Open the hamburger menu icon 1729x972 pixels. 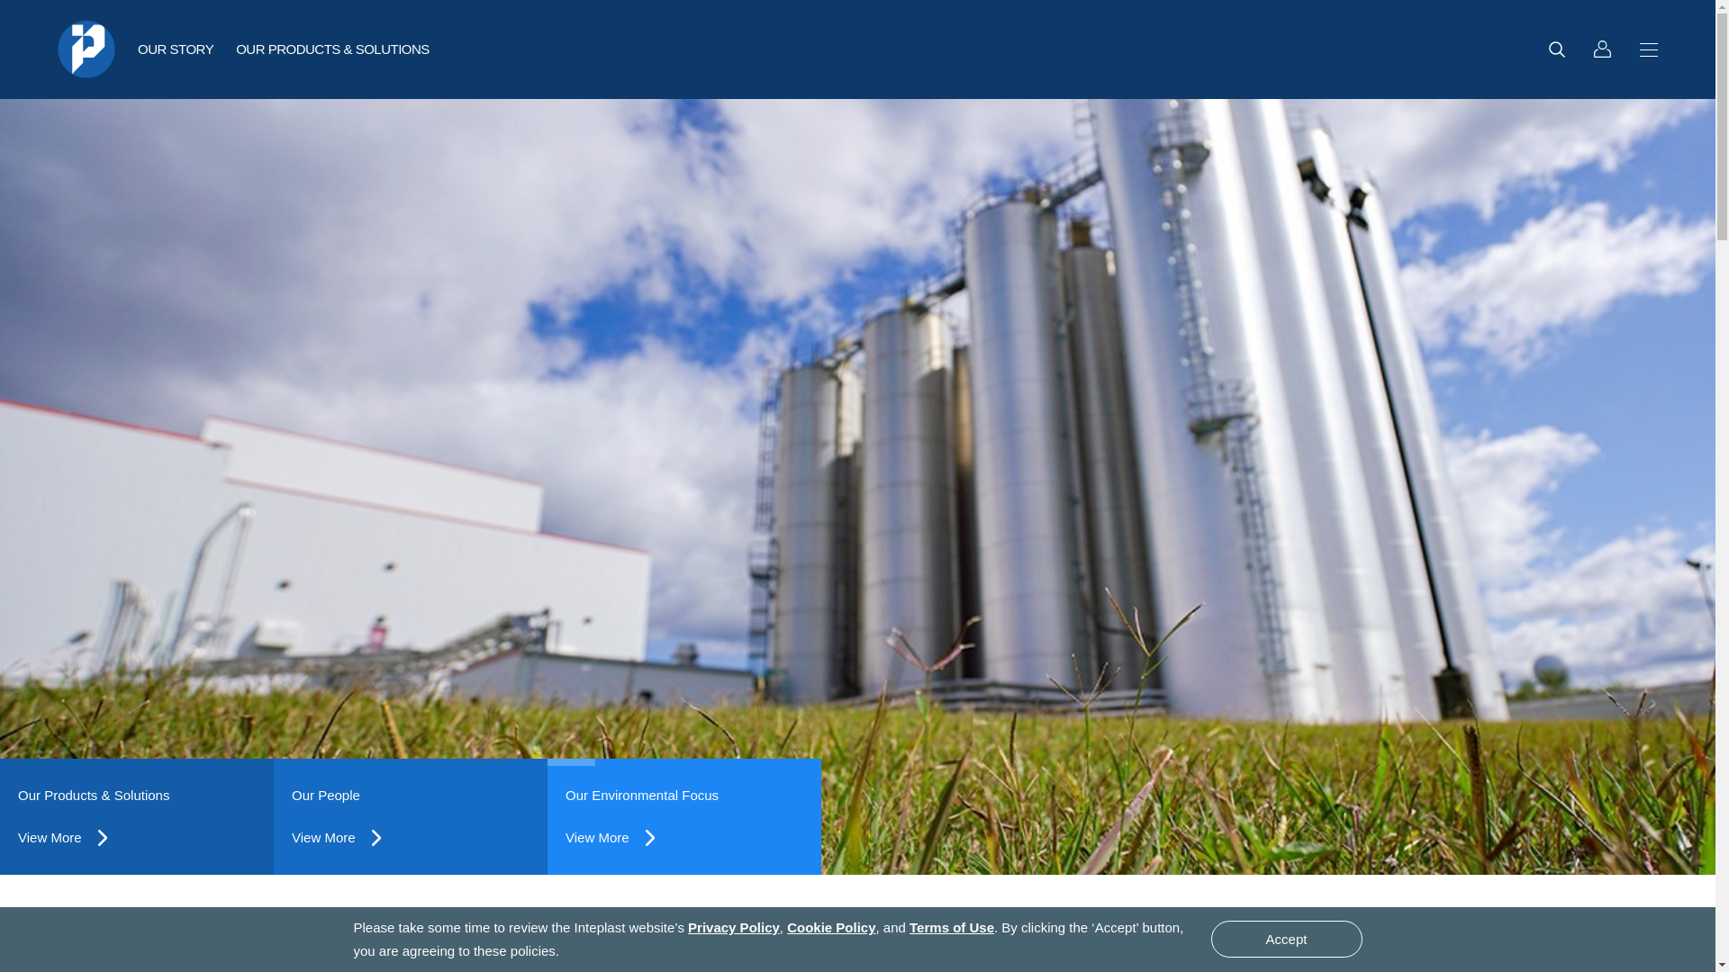tap(1648, 49)
